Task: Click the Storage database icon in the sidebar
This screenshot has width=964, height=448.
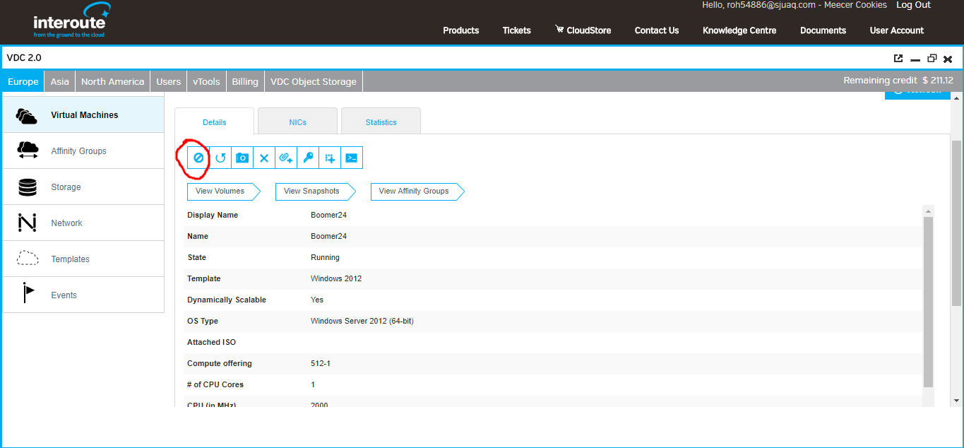Action: click(x=28, y=187)
